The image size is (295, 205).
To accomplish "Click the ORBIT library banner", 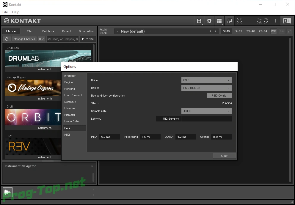I will (x=33, y=117).
